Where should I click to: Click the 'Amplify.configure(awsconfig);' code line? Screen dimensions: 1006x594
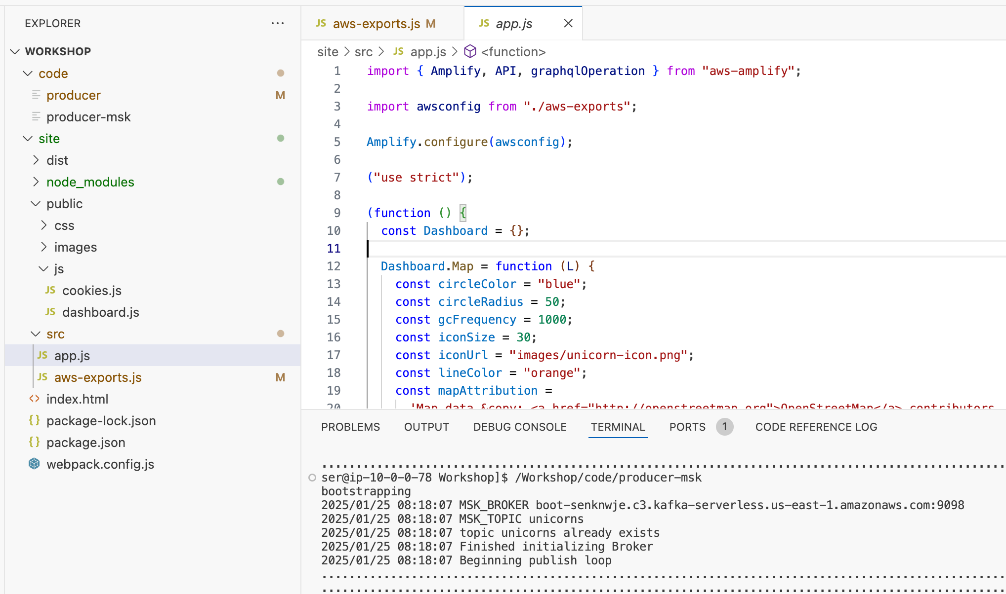coord(469,142)
